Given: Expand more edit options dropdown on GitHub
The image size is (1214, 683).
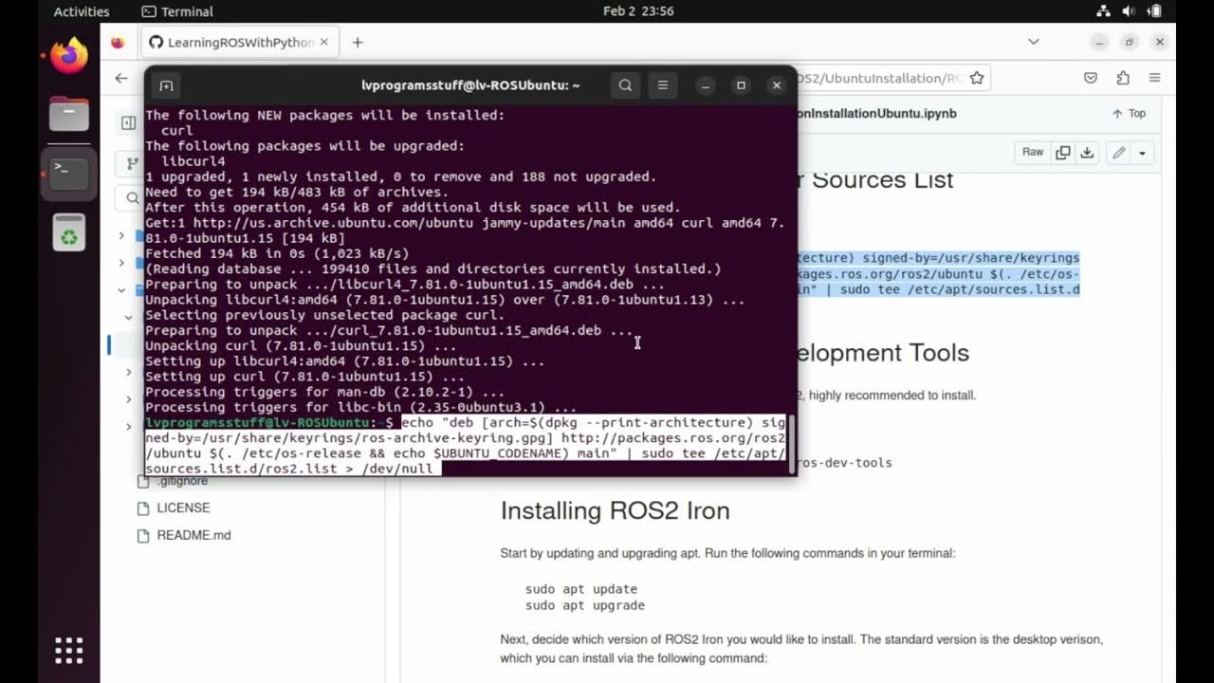Looking at the screenshot, I should click(1142, 153).
